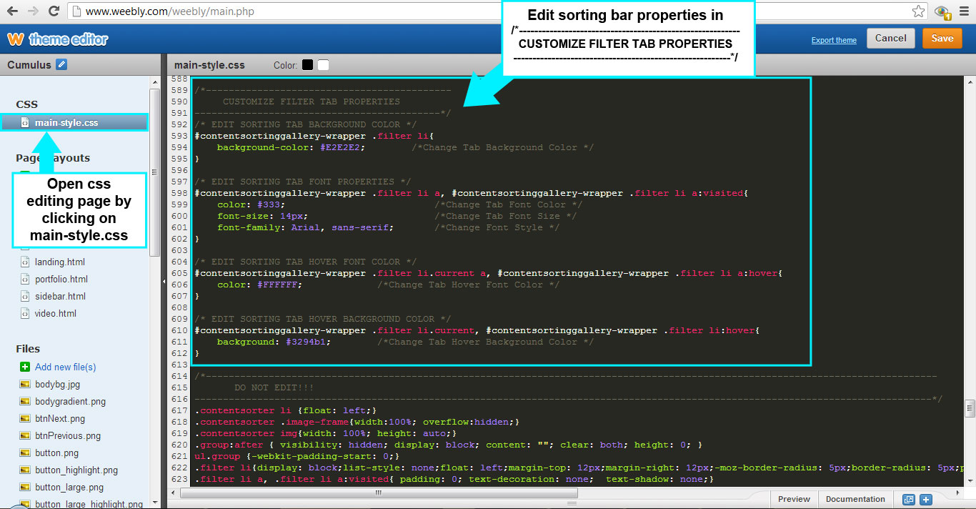Select the white editor color swatch
The image size is (976, 509).
pos(324,65)
